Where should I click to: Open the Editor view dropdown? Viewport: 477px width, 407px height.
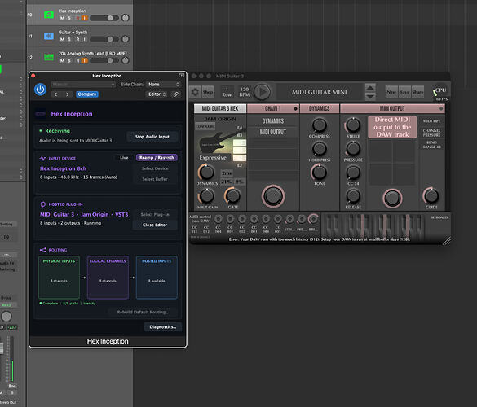(x=157, y=94)
